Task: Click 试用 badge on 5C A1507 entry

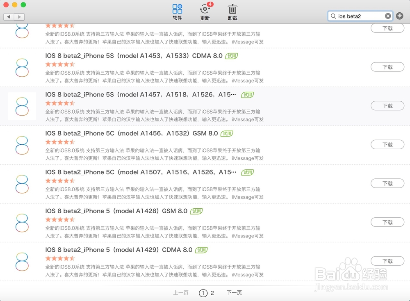Action: pyautogui.click(x=247, y=172)
